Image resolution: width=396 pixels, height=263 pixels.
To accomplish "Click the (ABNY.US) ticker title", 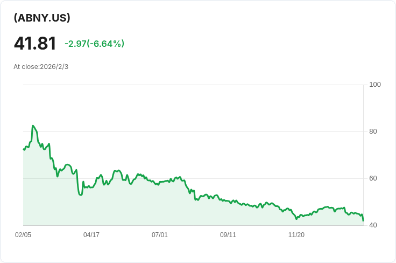I will 42,18.
